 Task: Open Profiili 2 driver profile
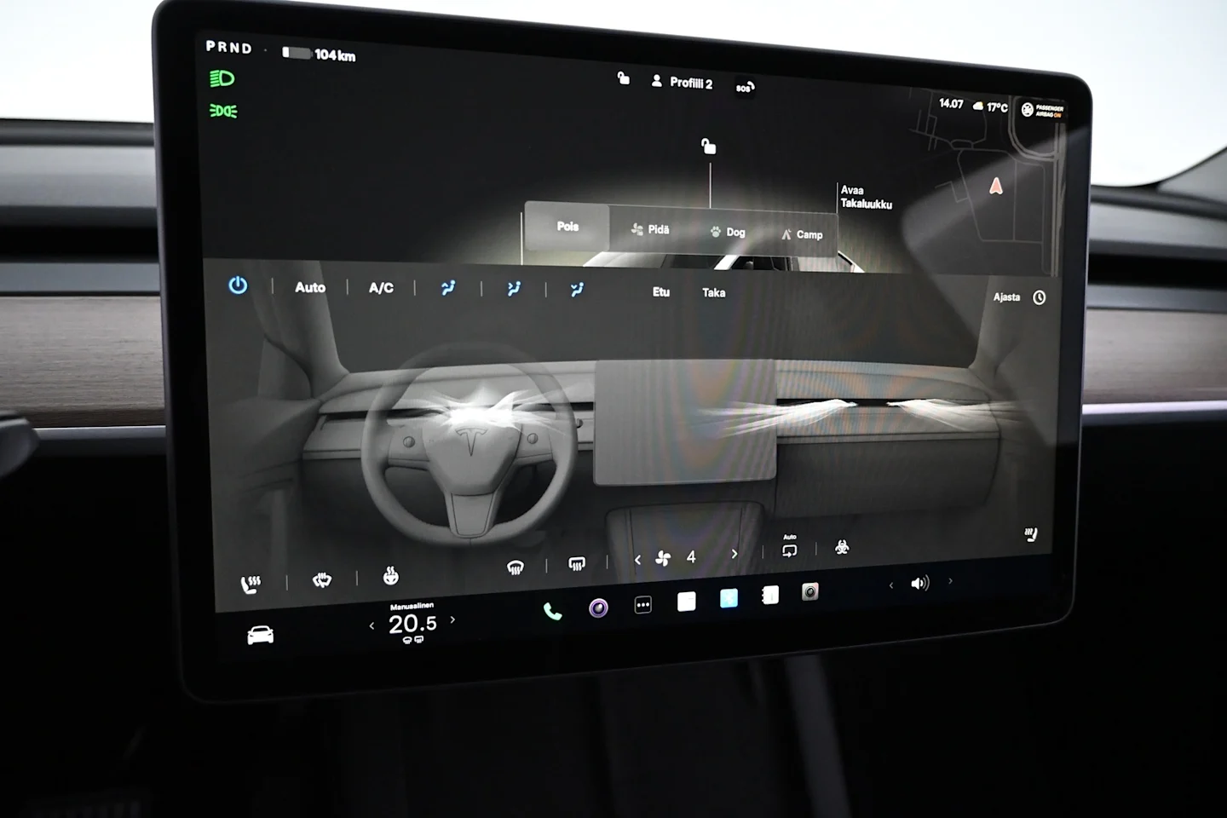click(682, 82)
